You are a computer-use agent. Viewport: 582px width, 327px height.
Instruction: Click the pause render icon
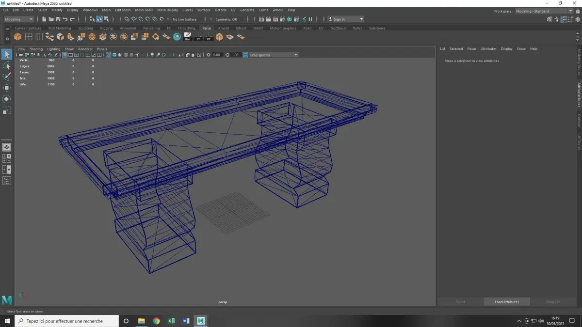point(310,19)
